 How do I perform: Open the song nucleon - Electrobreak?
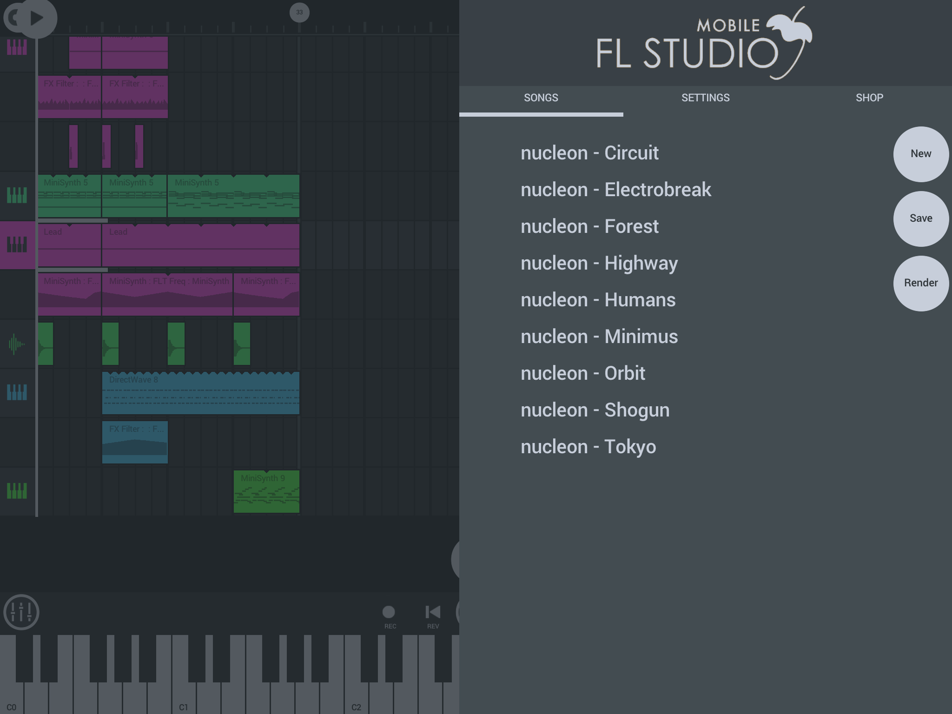click(615, 190)
